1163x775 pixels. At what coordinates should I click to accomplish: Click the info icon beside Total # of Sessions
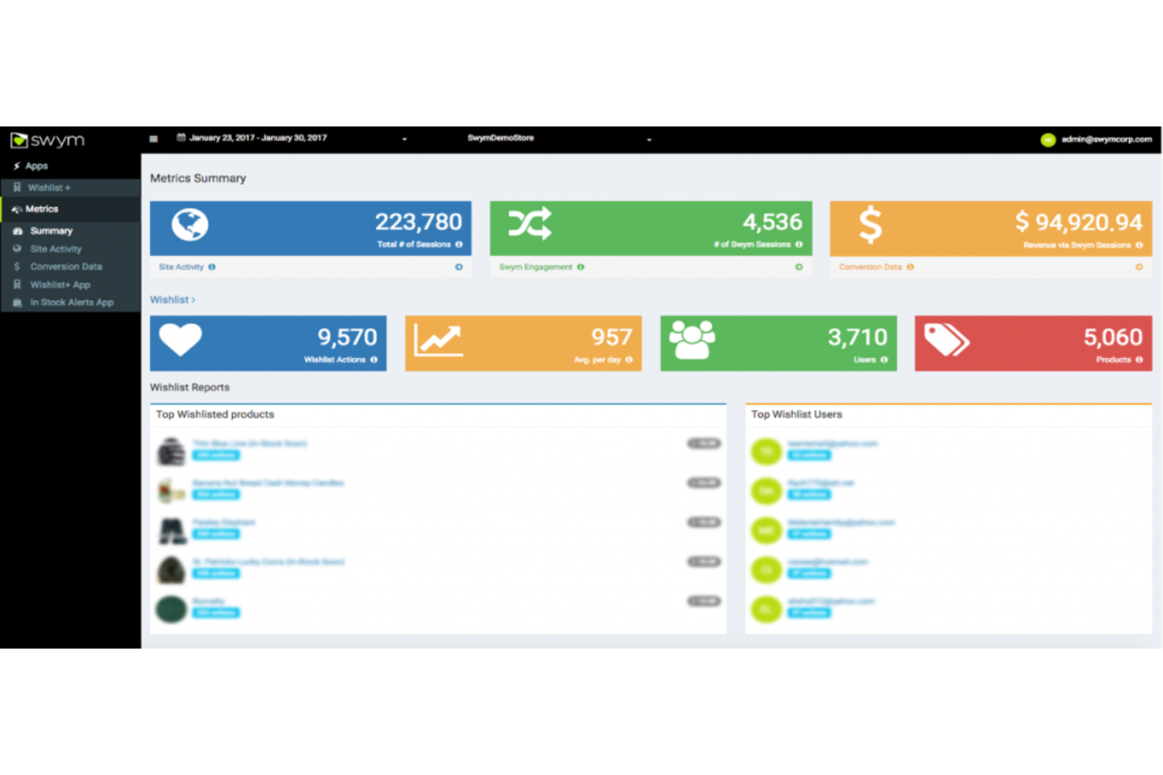459,244
